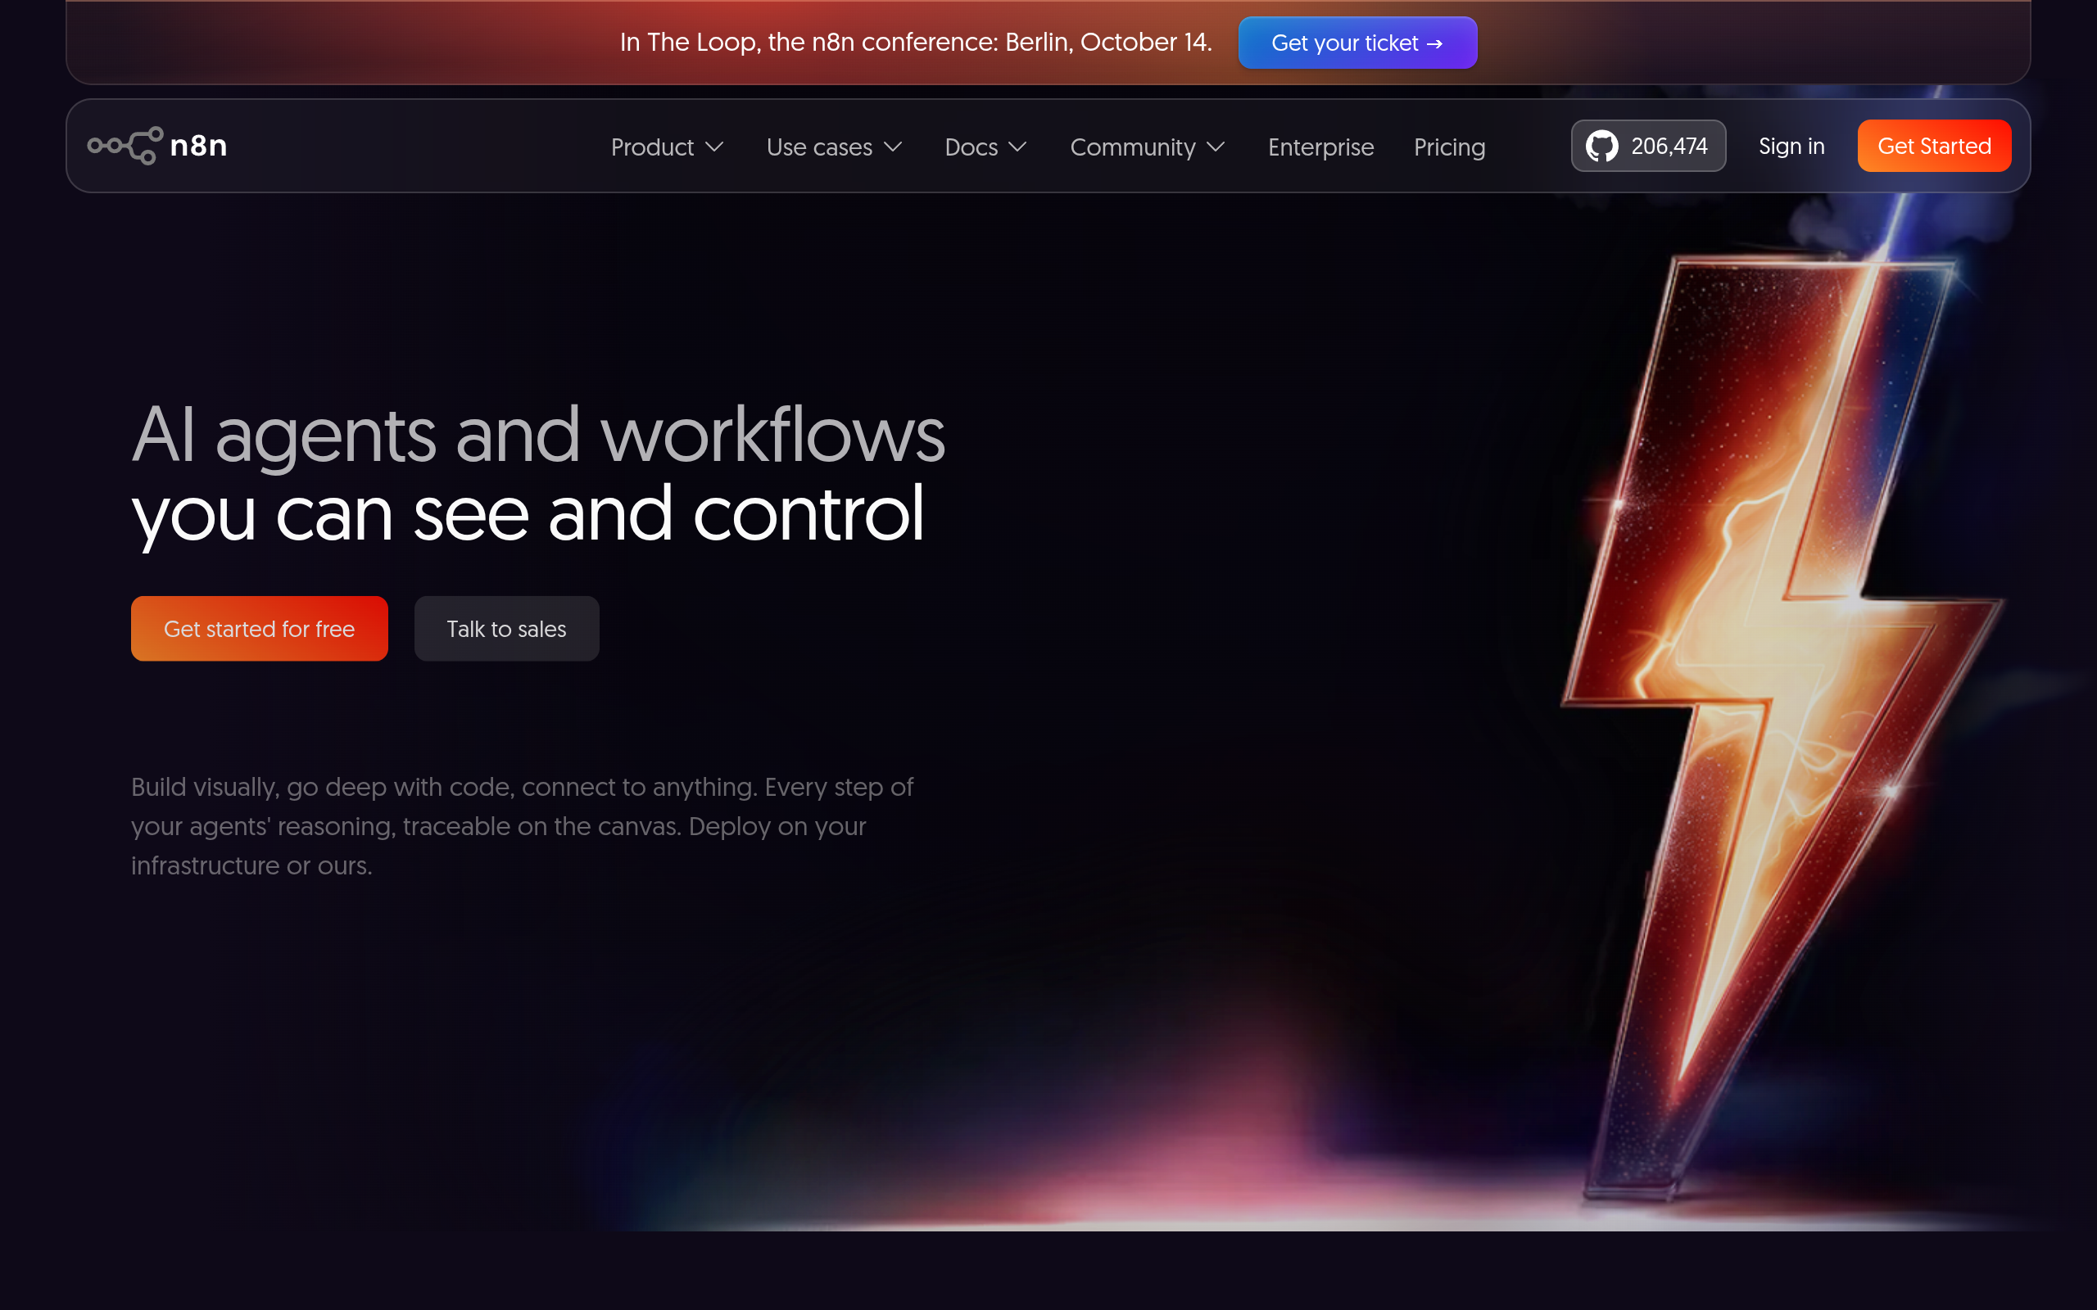The height and width of the screenshot is (1310, 2097).
Task: Open the Enterprise page link
Action: click(1320, 147)
